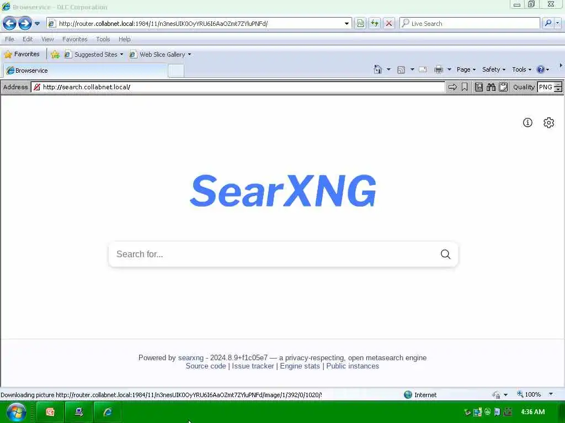Click the IE Back navigation button
Screen dimensions: 565x423
10,24
